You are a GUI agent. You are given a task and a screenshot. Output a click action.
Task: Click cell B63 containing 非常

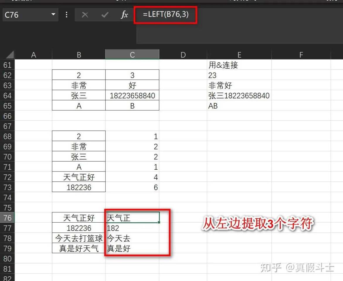[79, 85]
